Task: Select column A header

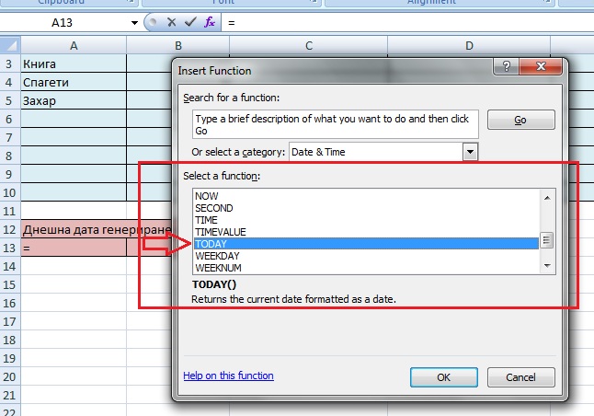Action: click(74, 45)
